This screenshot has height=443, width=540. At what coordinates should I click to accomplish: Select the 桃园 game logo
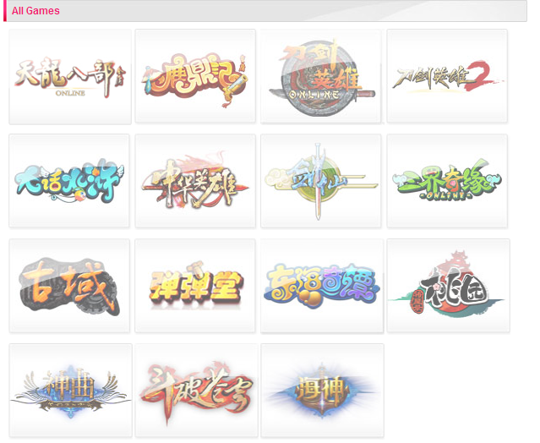(x=449, y=286)
